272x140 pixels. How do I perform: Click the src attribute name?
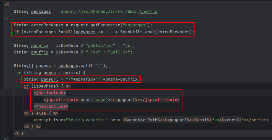coord(114,120)
